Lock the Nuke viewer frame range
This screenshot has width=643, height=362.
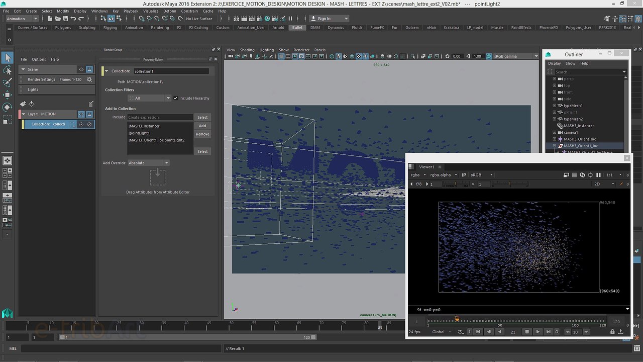click(x=612, y=332)
